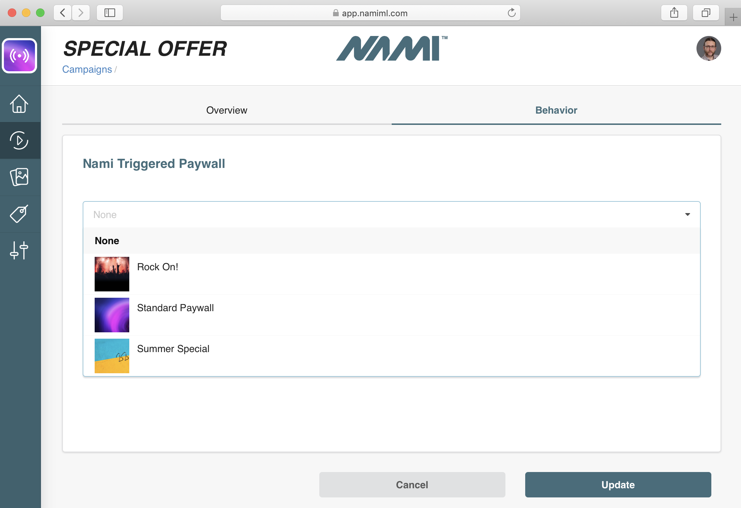
Task: Open the settings sliders icon in sidebar
Action: click(x=19, y=250)
